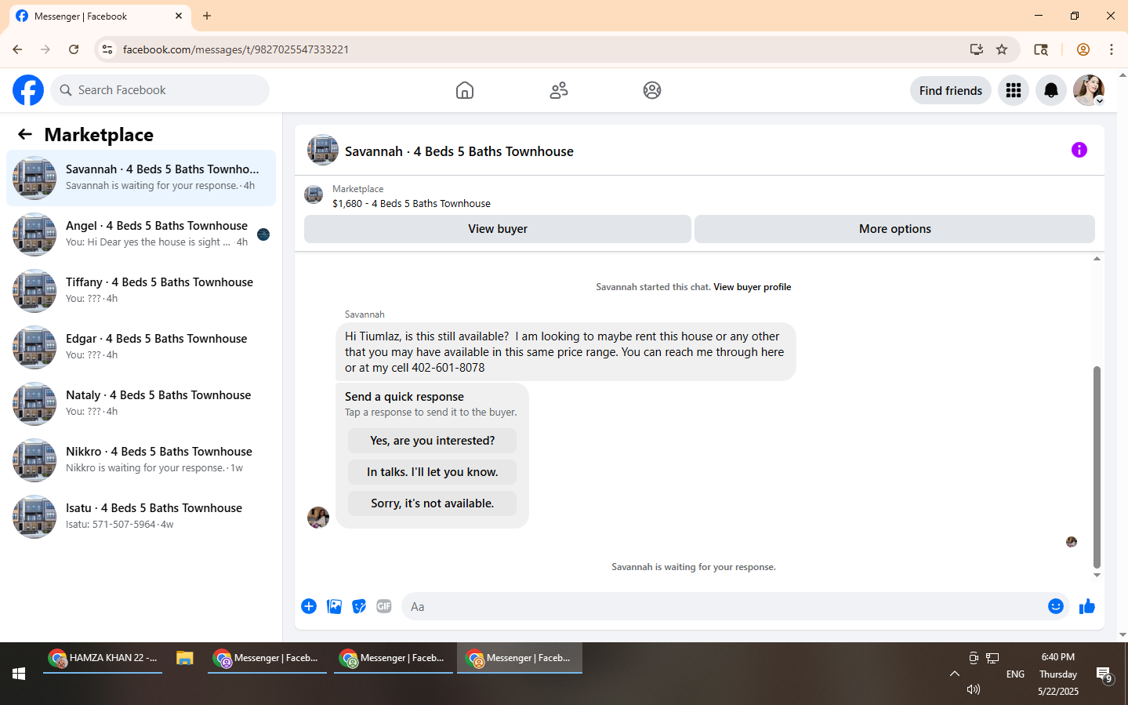The height and width of the screenshot is (705, 1128).
Task: Open the Savannah conversation in the list
Action: coord(141,178)
